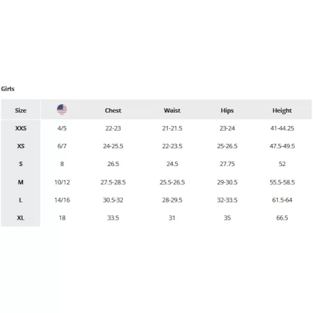
Task: Click the 14/16 US size cell
Action: [62, 200]
